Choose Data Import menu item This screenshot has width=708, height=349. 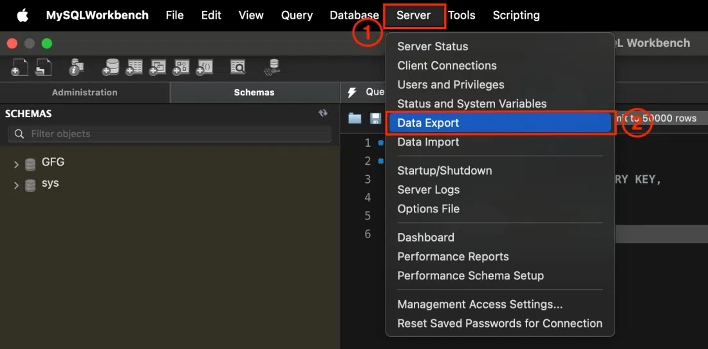click(x=428, y=142)
